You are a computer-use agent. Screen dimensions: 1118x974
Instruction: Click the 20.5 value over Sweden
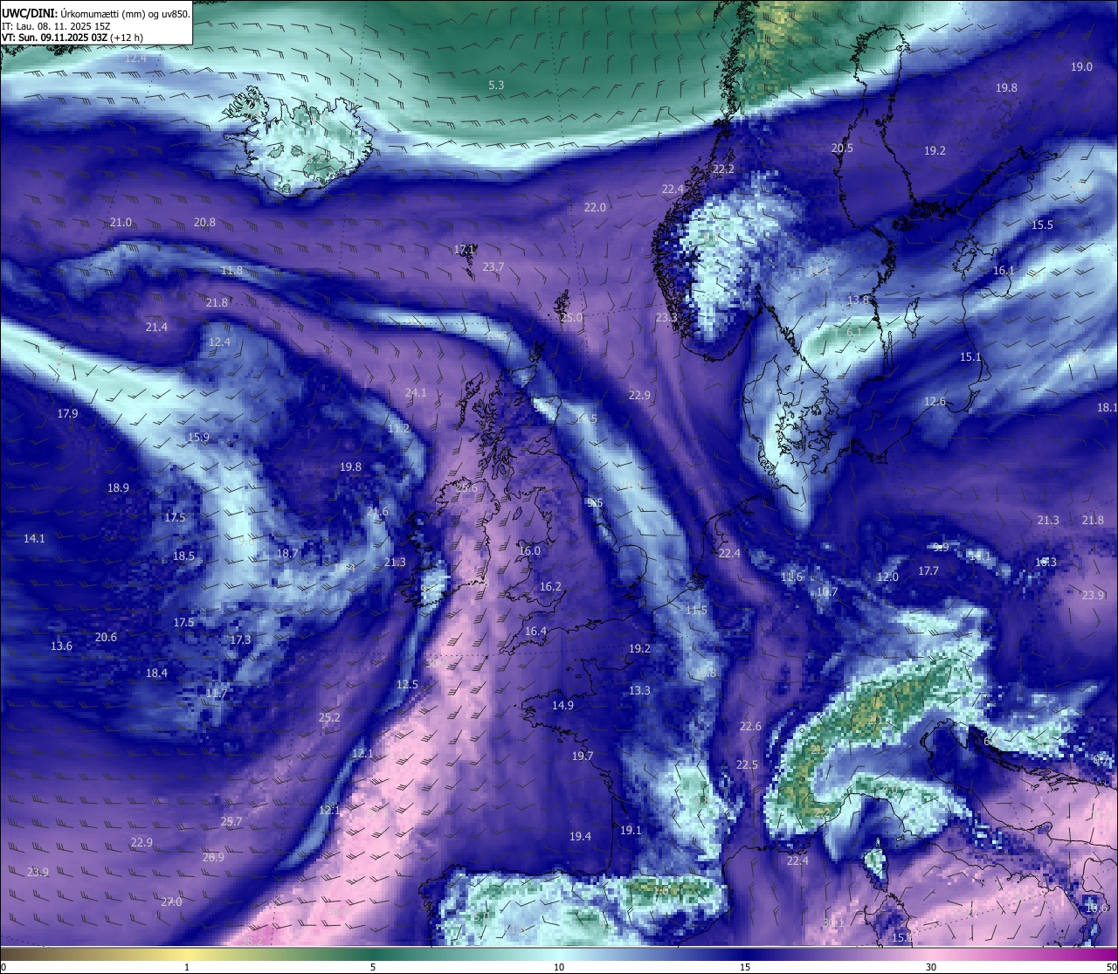[x=842, y=149]
